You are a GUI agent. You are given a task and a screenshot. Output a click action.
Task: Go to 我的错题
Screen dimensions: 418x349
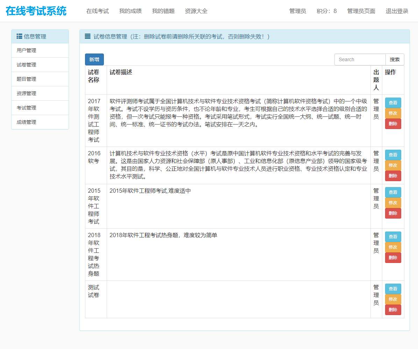click(x=163, y=11)
